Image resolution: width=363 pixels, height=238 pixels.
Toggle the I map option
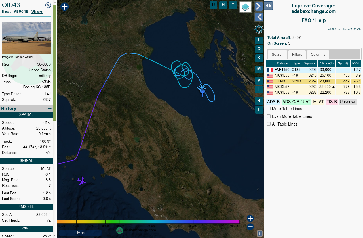259,89
